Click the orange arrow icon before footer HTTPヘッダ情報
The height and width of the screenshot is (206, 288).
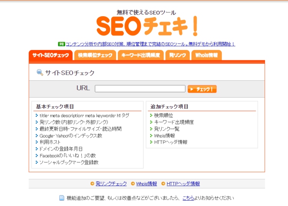coord(163,184)
